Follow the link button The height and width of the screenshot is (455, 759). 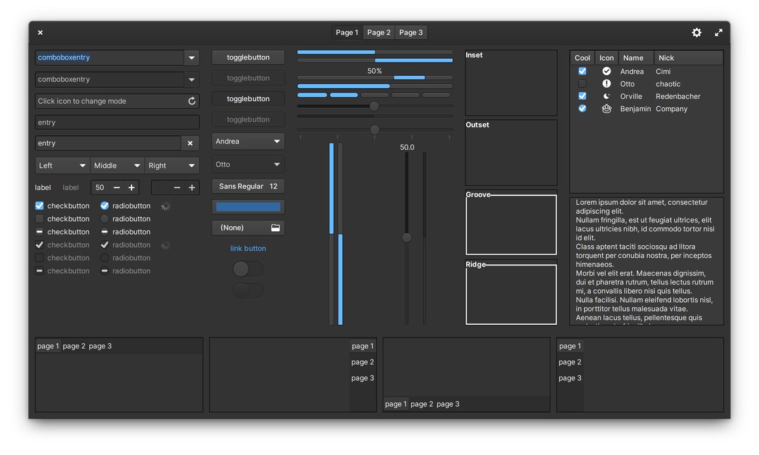(x=248, y=248)
